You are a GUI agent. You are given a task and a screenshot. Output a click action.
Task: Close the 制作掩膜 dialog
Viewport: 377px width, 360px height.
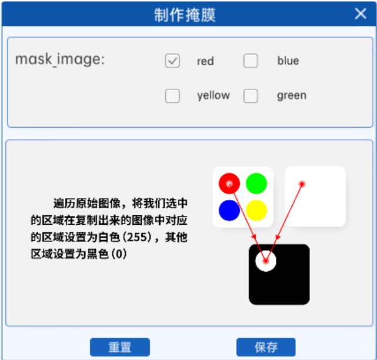tap(361, 14)
